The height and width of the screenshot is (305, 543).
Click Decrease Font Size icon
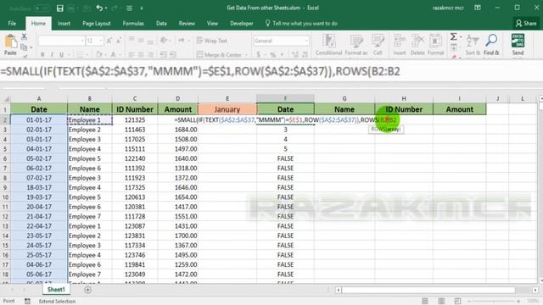[x=119, y=41]
